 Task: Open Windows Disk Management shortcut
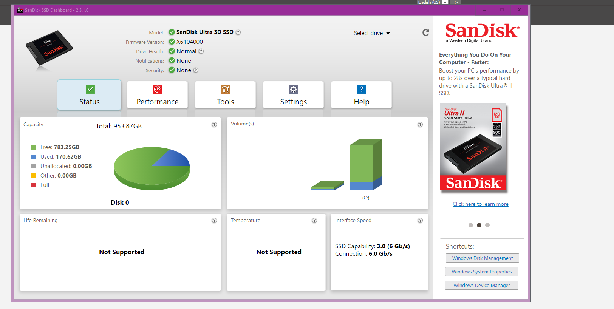pos(483,258)
